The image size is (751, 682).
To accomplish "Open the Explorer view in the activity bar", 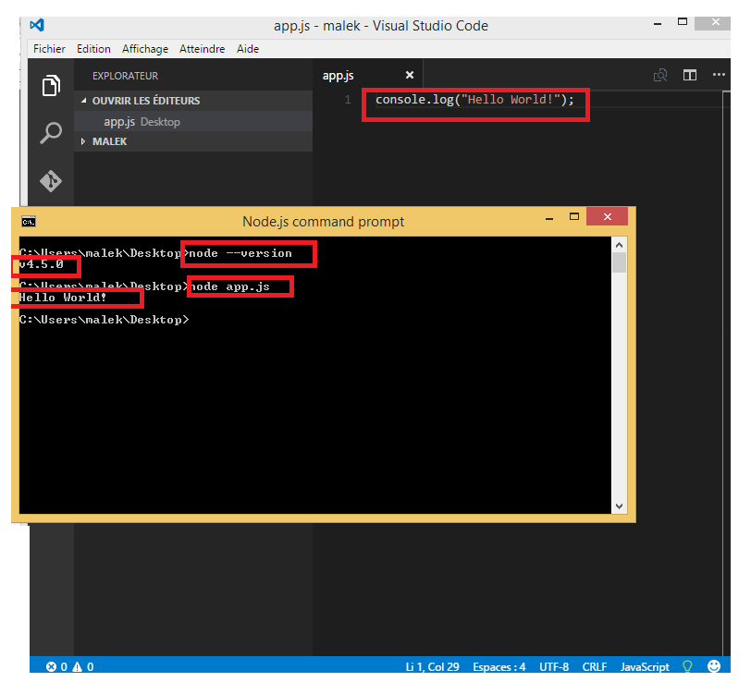I will (51, 86).
